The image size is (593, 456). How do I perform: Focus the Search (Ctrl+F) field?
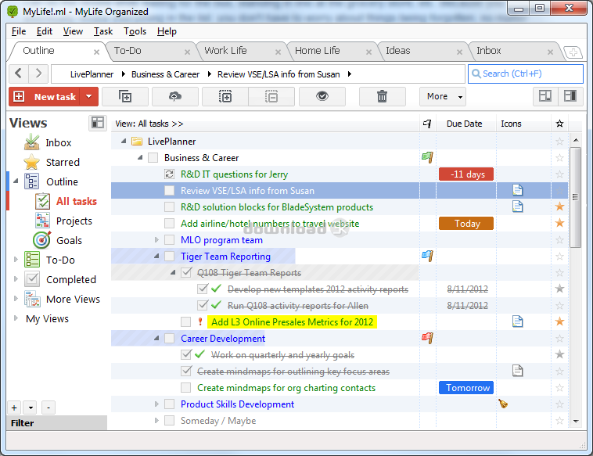pyautogui.click(x=526, y=74)
